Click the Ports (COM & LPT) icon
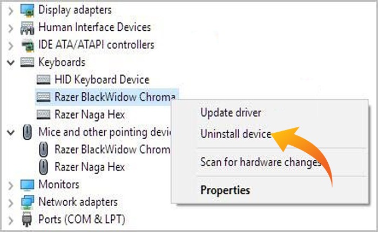378x232 pixels. pos(27,220)
